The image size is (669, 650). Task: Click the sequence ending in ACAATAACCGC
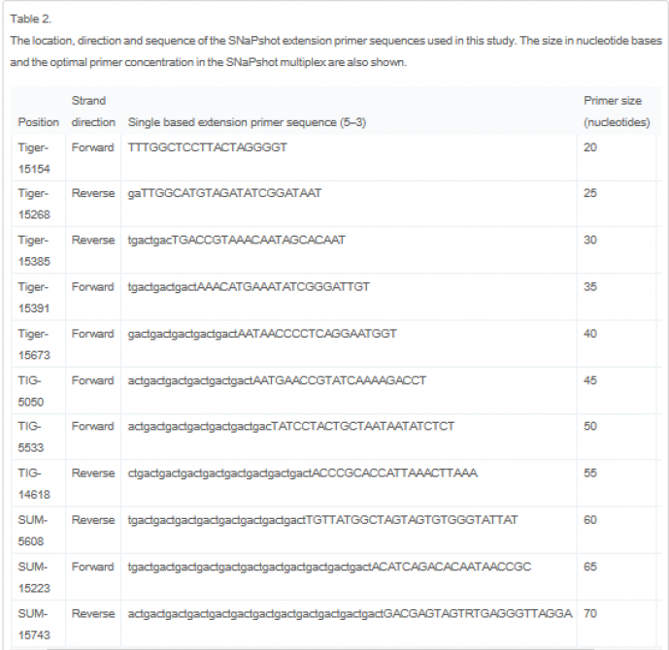pyautogui.click(x=329, y=566)
